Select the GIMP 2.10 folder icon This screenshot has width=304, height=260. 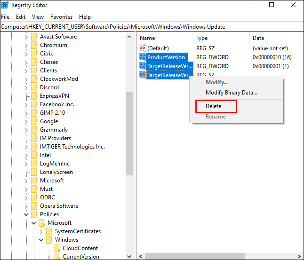(34, 113)
